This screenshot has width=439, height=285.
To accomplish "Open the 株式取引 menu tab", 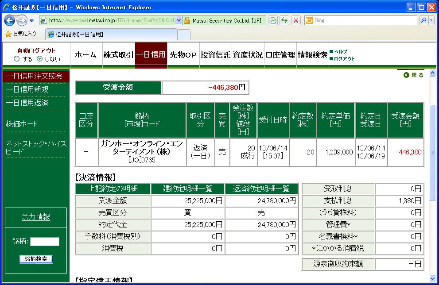I will 118,55.
